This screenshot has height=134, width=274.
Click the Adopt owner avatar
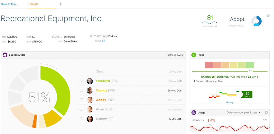(x=90, y=100)
